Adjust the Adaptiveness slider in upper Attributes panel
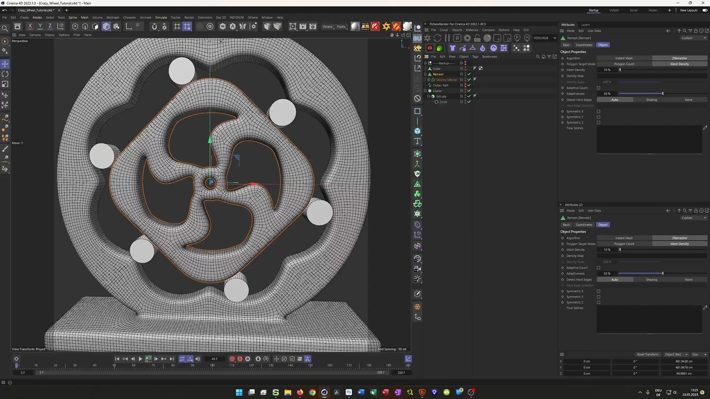This screenshot has height=399, width=710. point(663,94)
